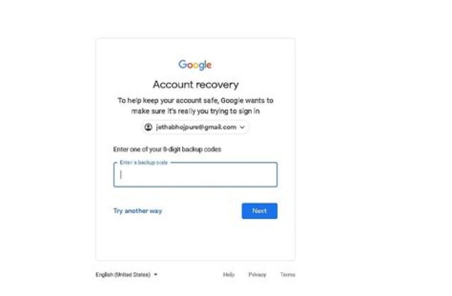452x296 pixels.
Task: Click the 8-digit backup codes instruction text
Action: click(x=167, y=149)
